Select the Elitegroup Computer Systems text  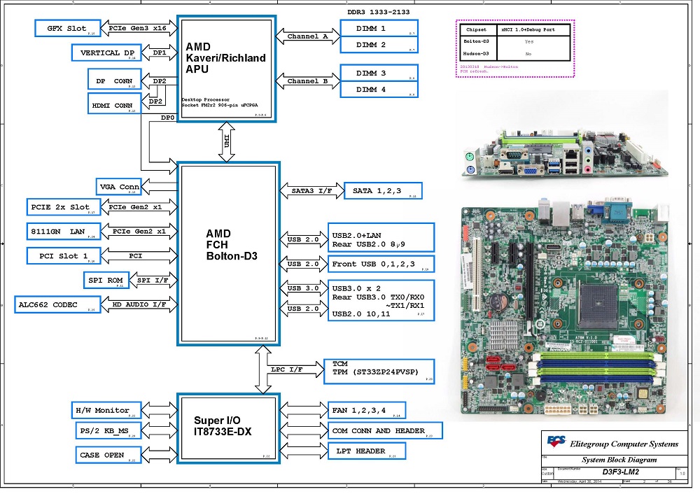(x=624, y=444)
